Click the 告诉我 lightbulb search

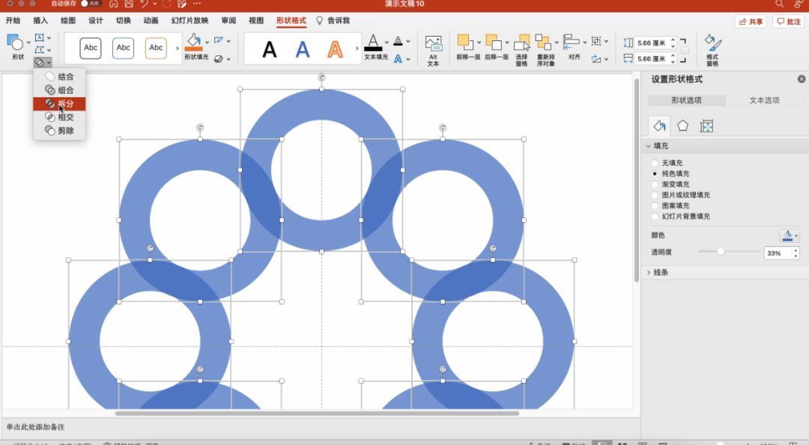coord(333,21)
